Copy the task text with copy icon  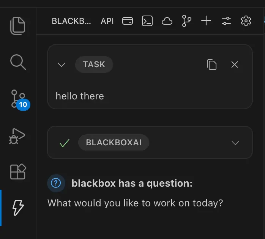(x=212, y=64)
